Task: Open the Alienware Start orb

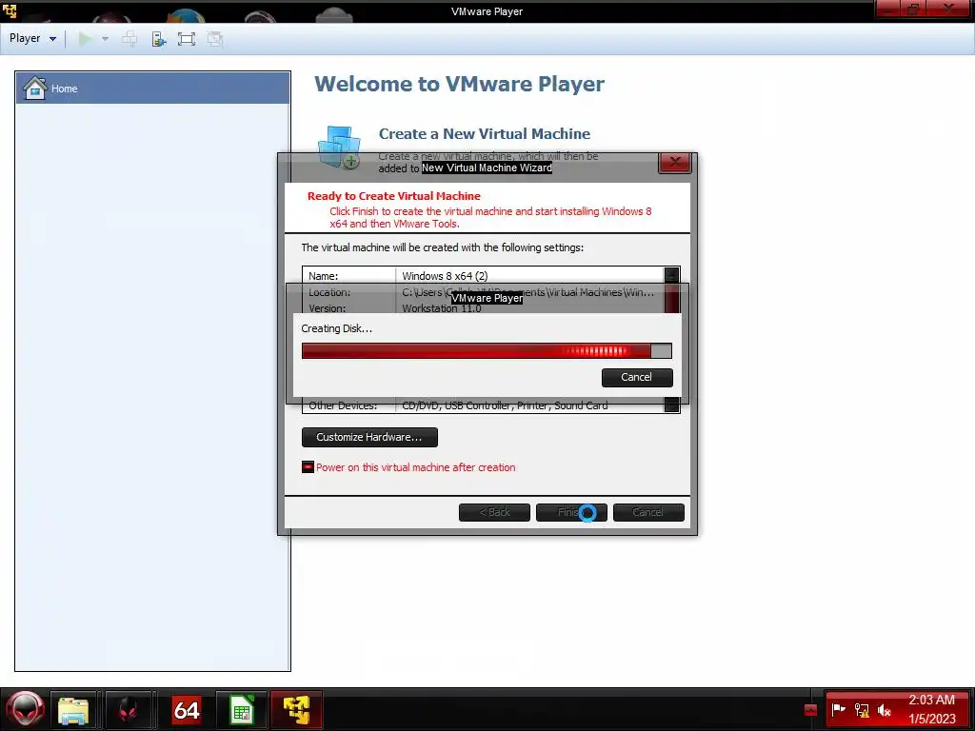Action: [x=25, y=709]
